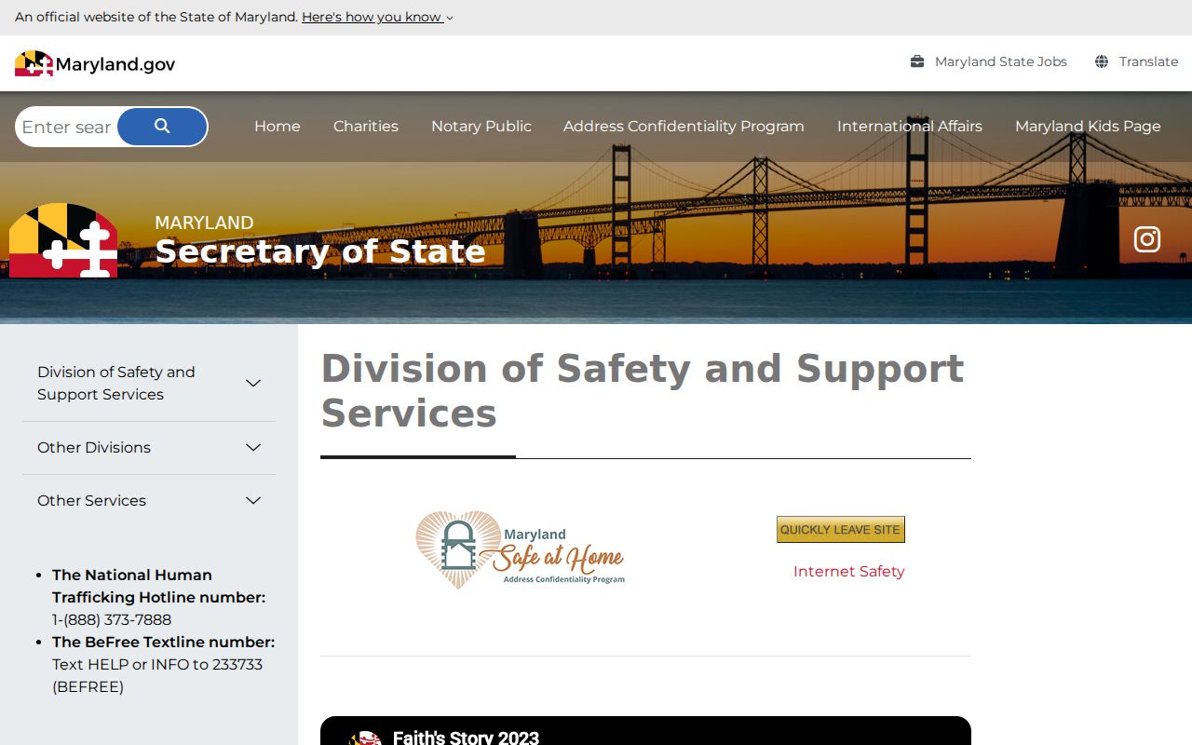The image size is (1192, 745).
Task: Open the Internet Safety link
Action: click(849, 571)
